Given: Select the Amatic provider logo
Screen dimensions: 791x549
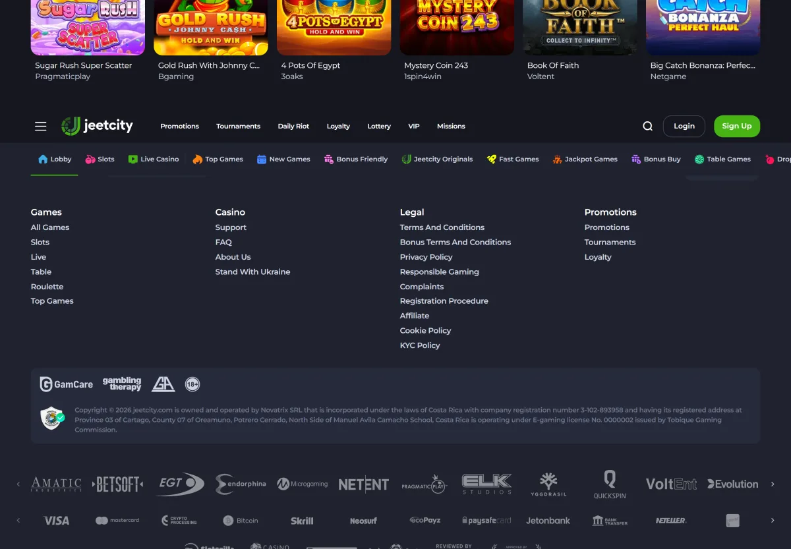Looking at the screenshot, I should coord(57,484).
